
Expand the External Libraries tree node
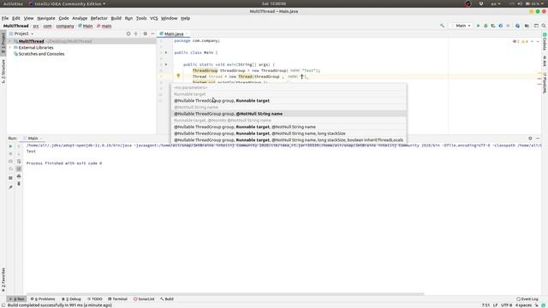(10, 48)
